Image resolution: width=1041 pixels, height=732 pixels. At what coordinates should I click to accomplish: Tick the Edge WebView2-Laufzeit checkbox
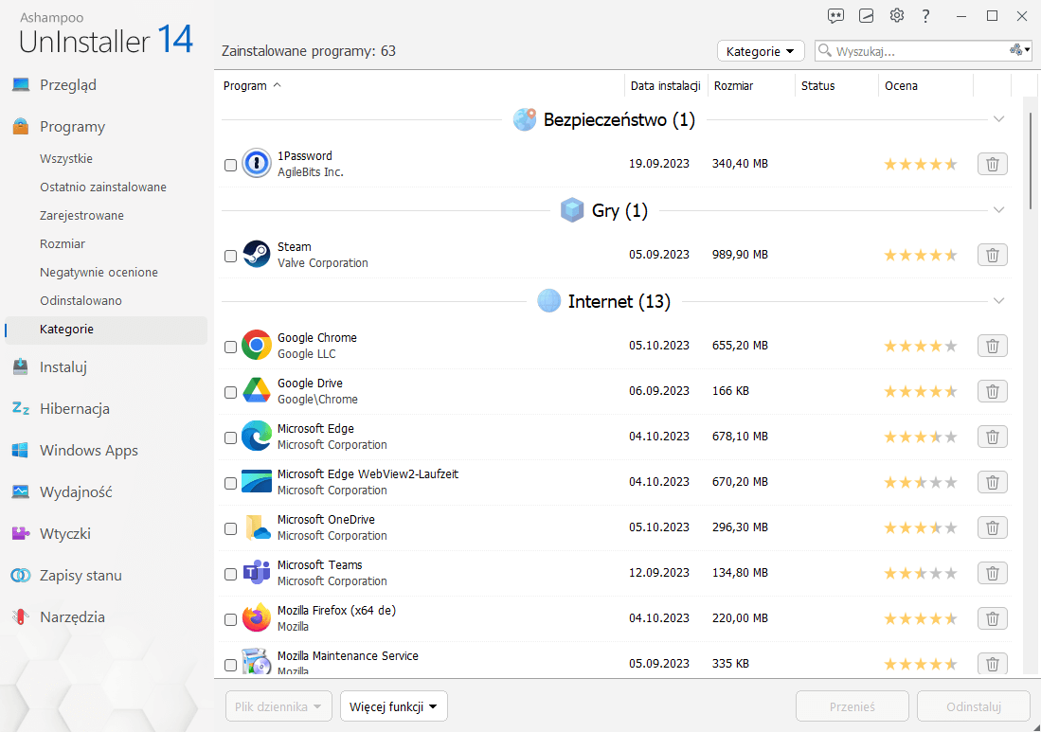pos(230,484)
